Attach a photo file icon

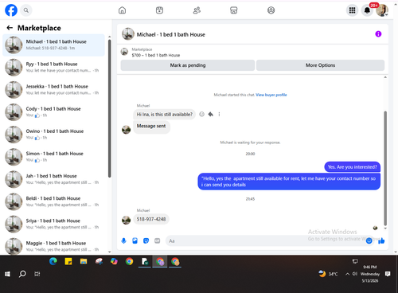(135, 241)
